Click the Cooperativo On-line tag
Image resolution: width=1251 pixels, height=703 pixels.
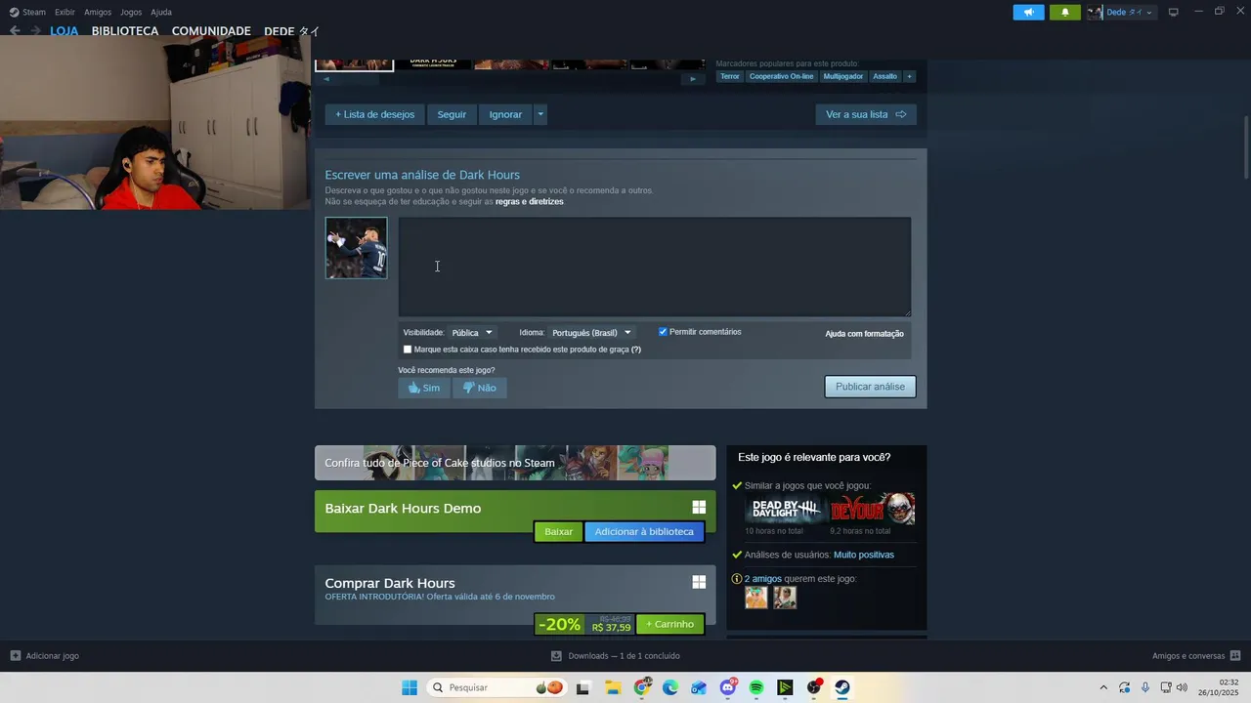[781, 76]
